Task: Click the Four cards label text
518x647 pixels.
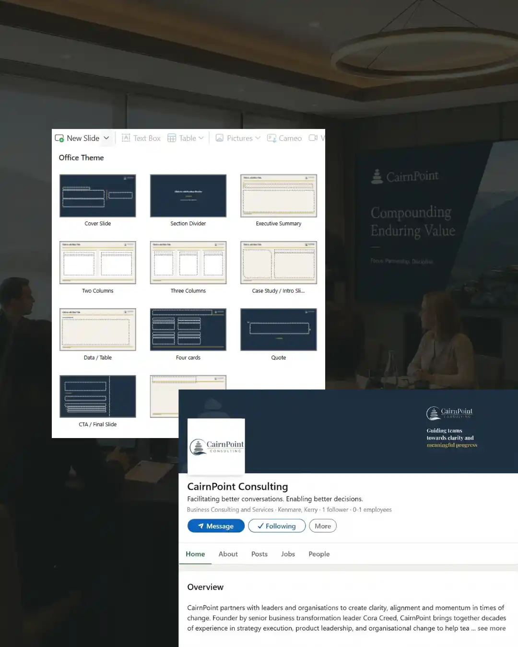Action: coord(188,358)
